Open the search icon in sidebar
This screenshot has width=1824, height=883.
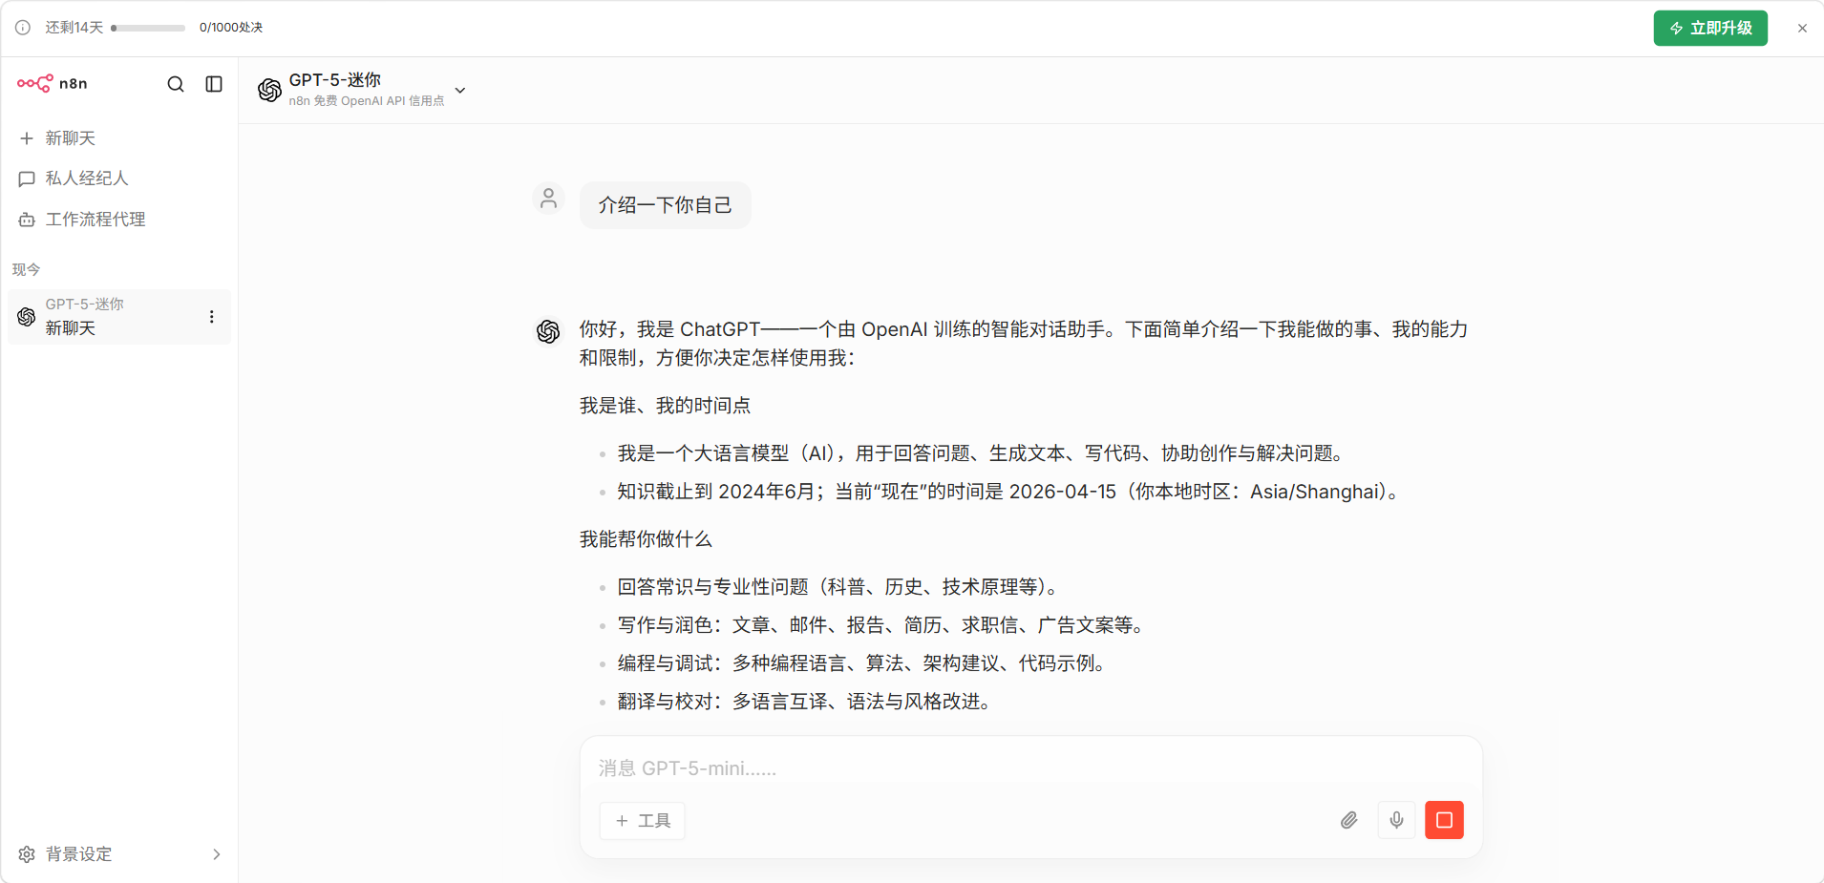[176, 84]
